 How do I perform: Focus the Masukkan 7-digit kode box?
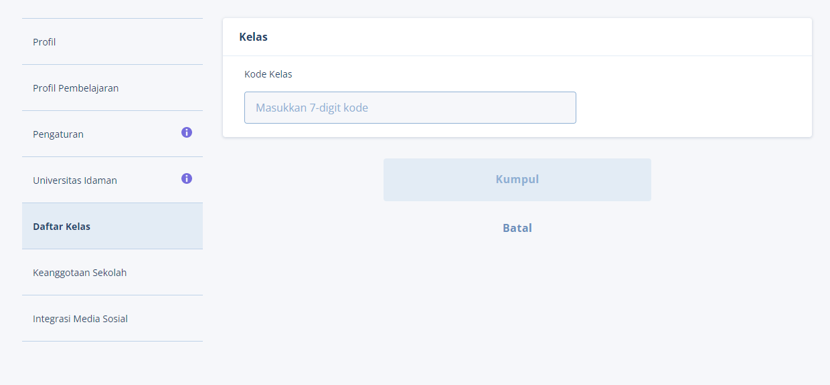pos(410,108)
